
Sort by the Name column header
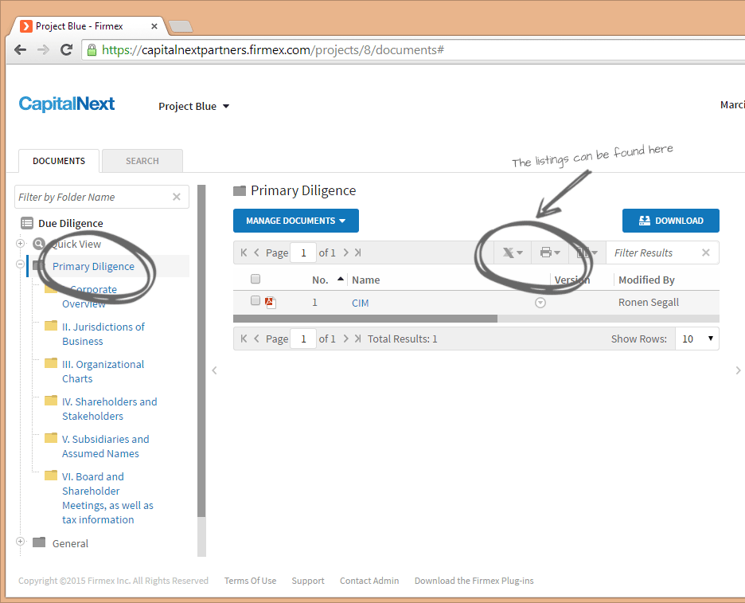pos(366,280)
